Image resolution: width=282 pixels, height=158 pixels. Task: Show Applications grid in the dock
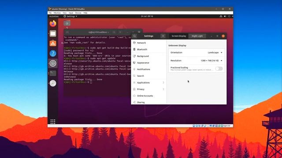pos(53,122)
